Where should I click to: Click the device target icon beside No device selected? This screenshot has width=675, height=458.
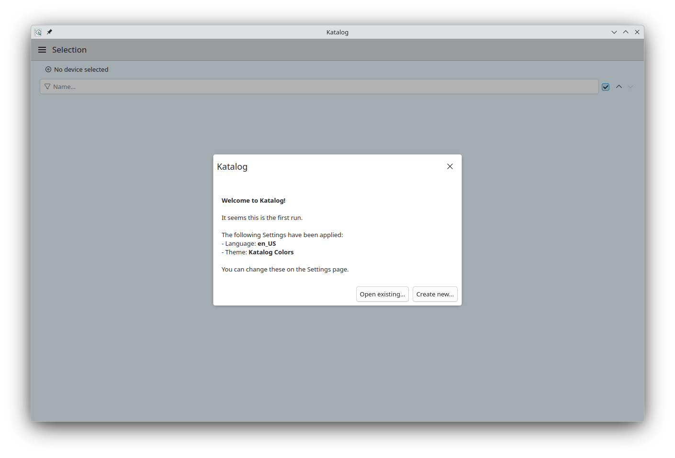[x=48, y=69]
